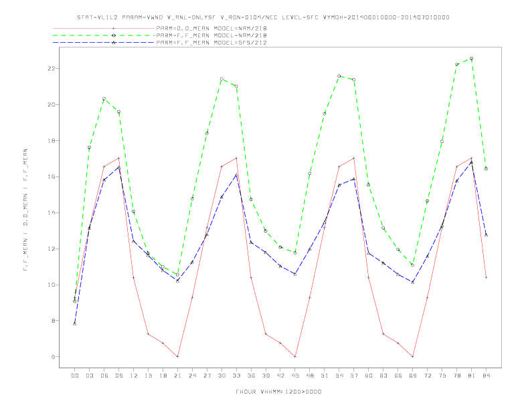Viewport: 530px width, 409px height.
Task: Click the vertical axis title F.F_MEAN | O.O_MEAN
Action: (x=25, y=210)
